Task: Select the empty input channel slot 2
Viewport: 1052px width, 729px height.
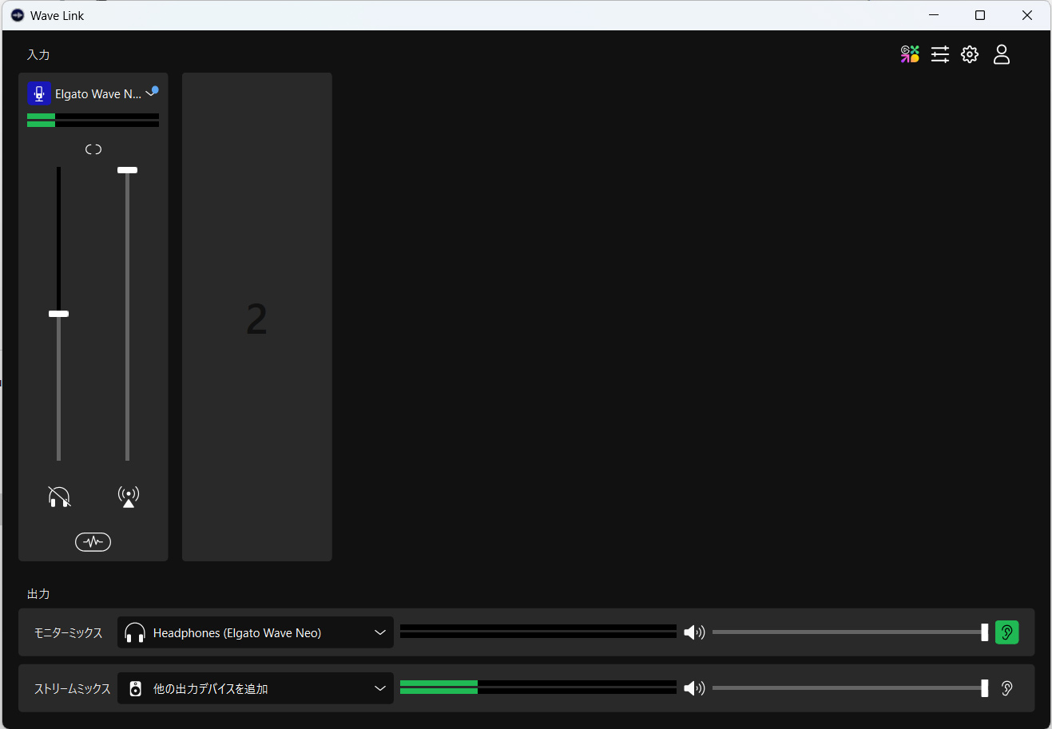Action: [256, 317]
